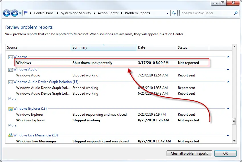Screen dimensions: 242x162
Task: Sort reports by the Summary column
Action: (104, 47)
